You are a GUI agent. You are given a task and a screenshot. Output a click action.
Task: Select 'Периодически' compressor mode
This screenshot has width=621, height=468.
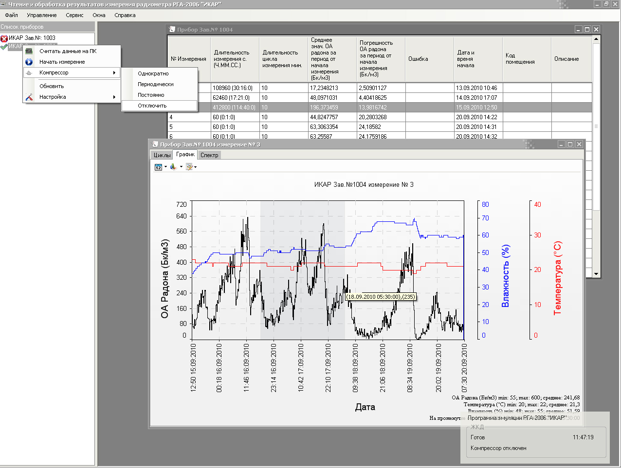click(155, 84)
